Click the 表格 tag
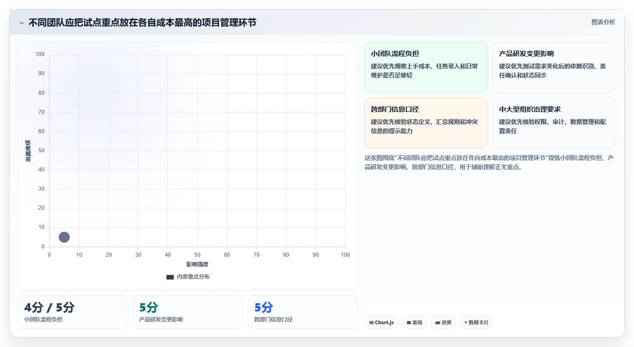This screenshot has width=634, height=347. (x=414, y=322)
